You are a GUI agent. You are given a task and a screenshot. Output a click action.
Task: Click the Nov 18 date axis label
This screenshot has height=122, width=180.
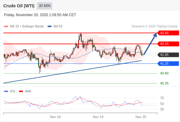tap(55, 117)
